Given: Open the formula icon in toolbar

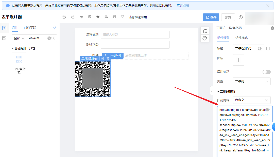Looking at the screenshot, I should [x=114, y=17].
